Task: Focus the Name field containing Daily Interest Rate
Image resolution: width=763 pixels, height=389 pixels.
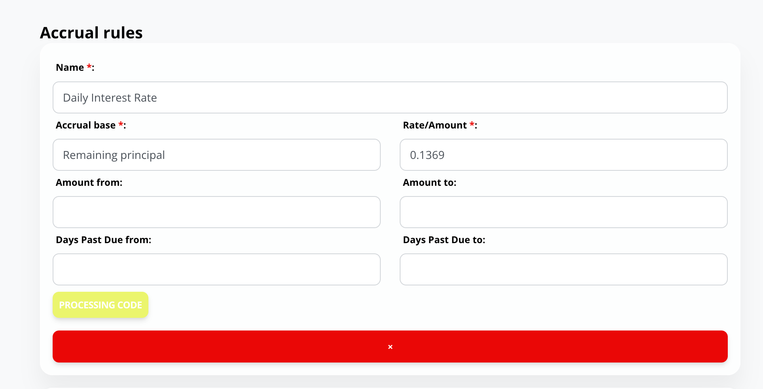Action: tap(390, 98)
